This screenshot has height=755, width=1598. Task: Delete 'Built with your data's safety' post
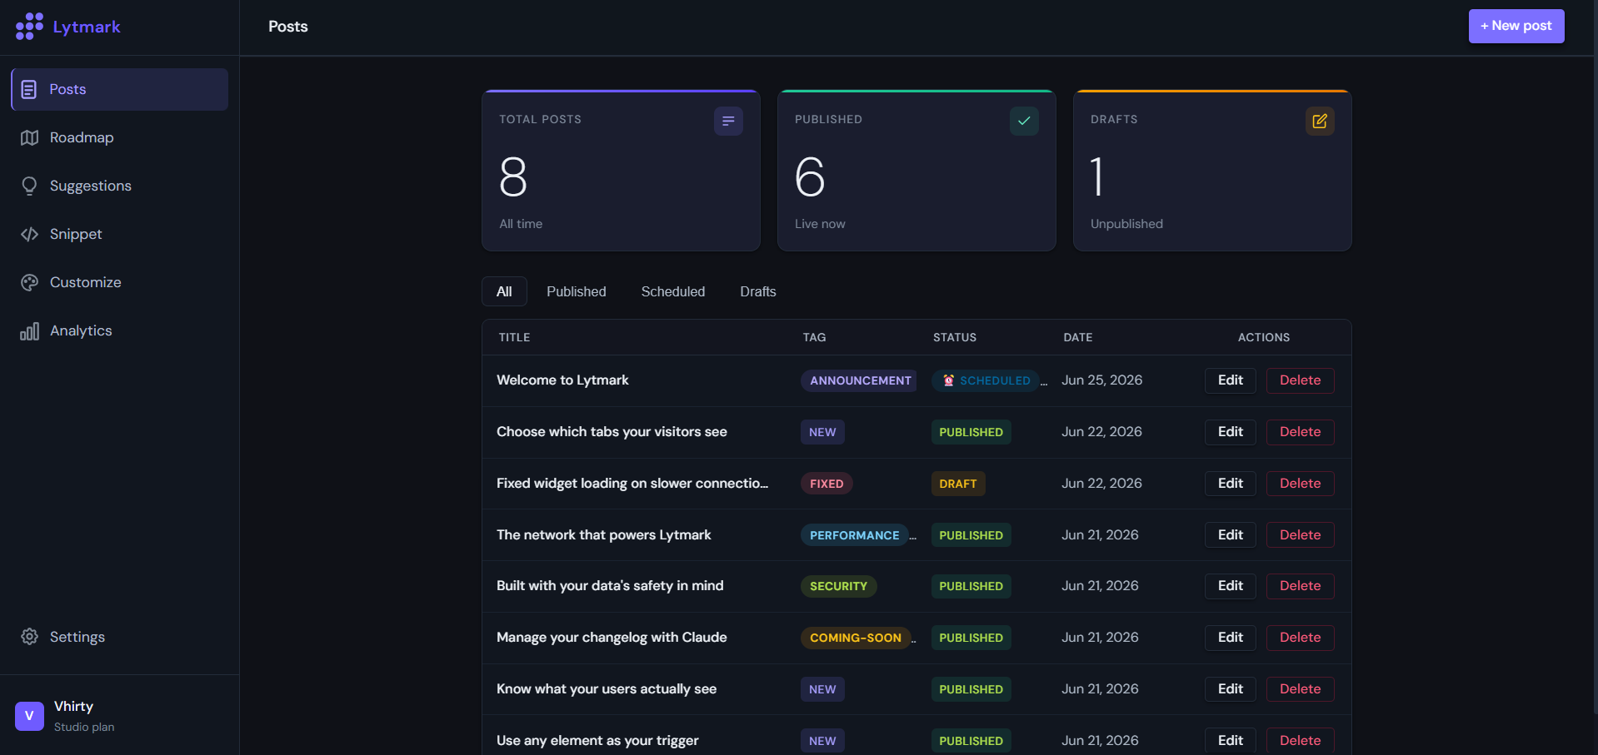point(1301,586)
